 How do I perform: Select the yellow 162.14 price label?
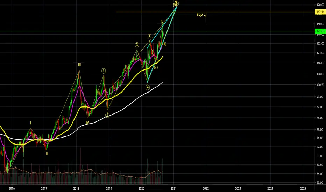(x=320, y=12)
